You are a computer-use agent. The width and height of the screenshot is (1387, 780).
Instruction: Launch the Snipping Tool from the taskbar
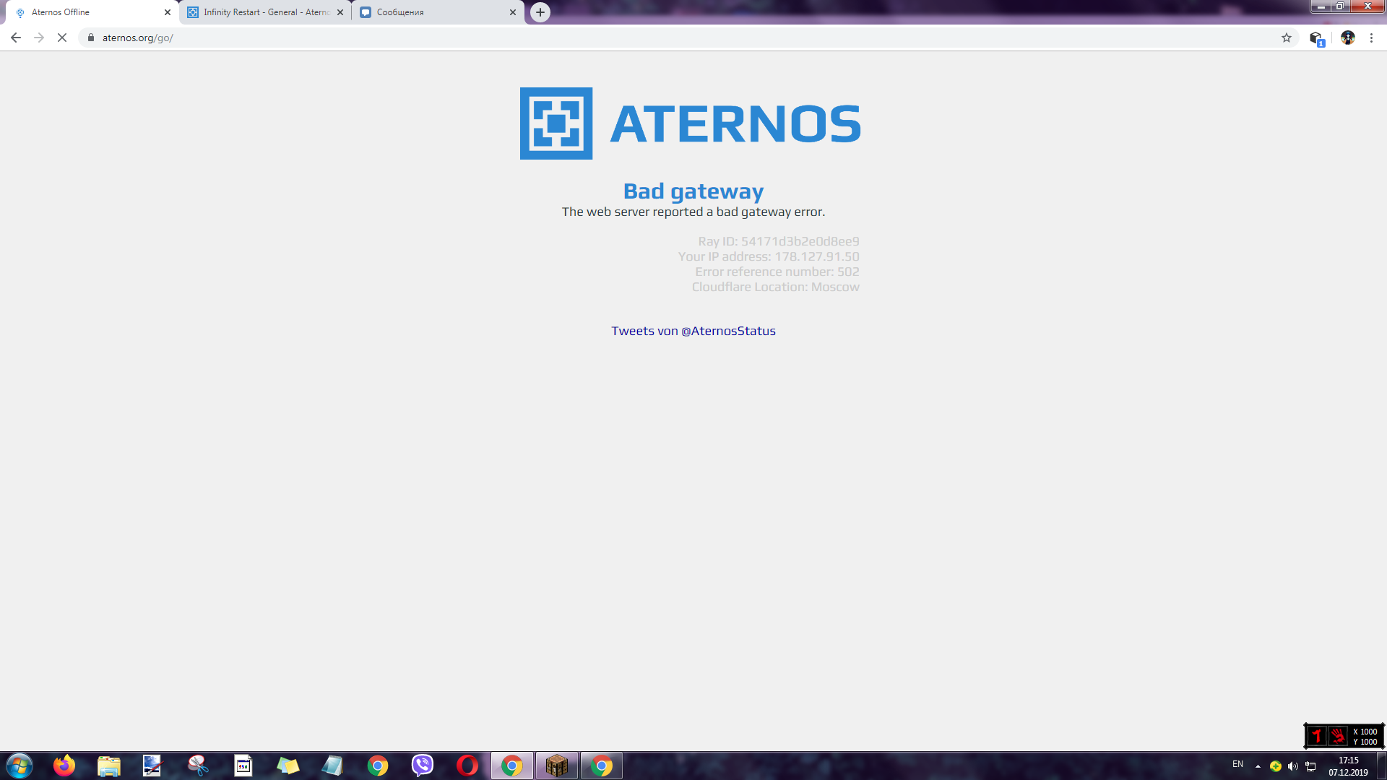tap(198, 766)
